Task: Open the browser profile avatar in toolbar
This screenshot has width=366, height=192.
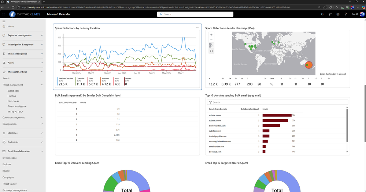Action: click(x=353, y=7)
